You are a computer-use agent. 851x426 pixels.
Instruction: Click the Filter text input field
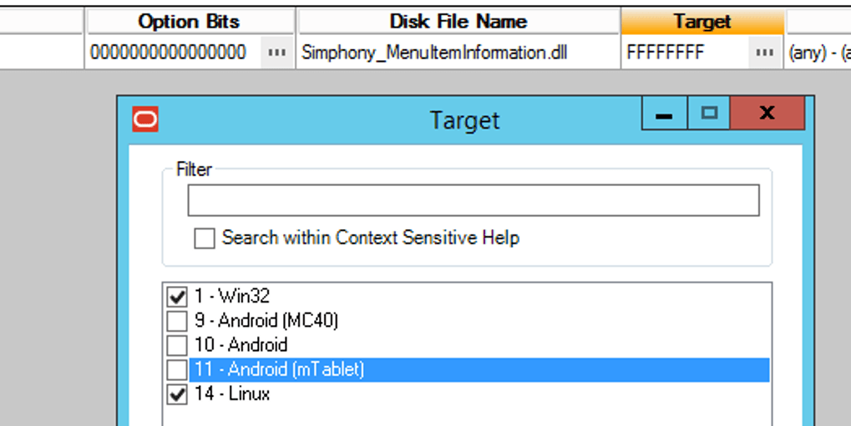[x=473, y=201]
